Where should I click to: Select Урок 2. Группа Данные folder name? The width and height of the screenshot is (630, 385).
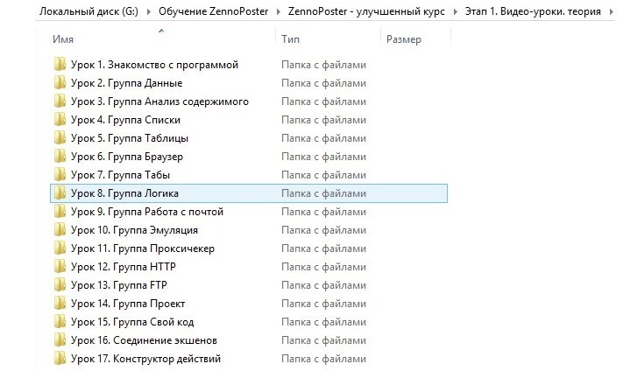pos(126,83)
